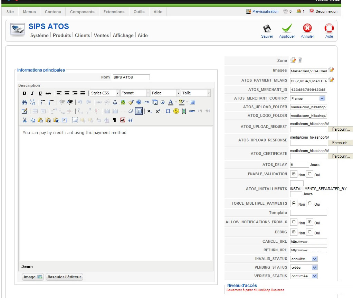Open the Composants menu
Screen dimensions: 353x298
(x=82, y=12)
